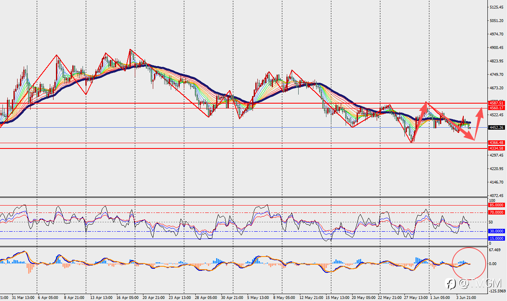Click the 1 Jun 05:00 time label
This screenshot has width=507, height=301.
[x=440, y=298]
